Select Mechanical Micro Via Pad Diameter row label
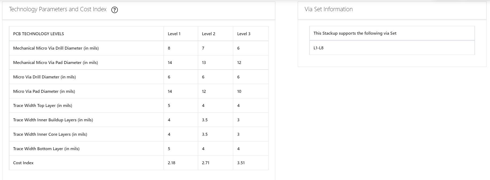The image size is (490, 180). [55, 63]
